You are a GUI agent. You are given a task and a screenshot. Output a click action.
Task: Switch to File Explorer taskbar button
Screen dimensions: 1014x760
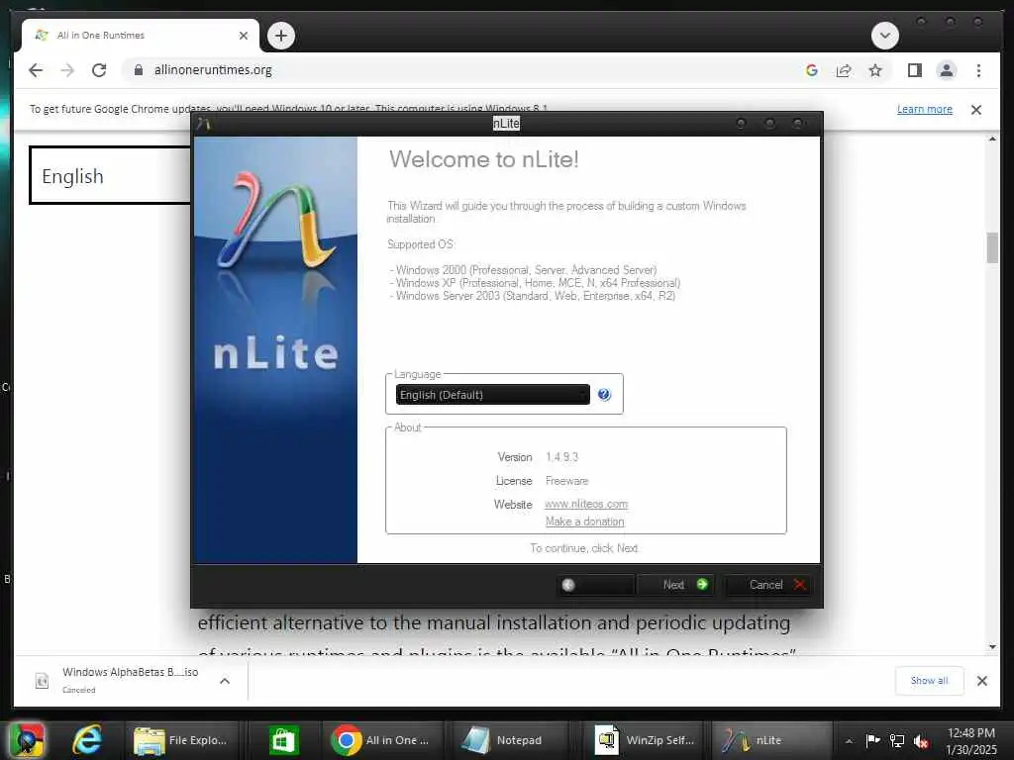182,740
